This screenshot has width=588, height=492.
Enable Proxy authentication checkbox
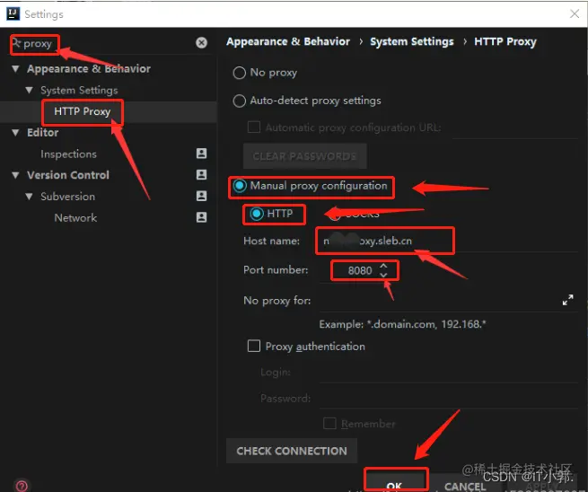(x=254, y=346)
